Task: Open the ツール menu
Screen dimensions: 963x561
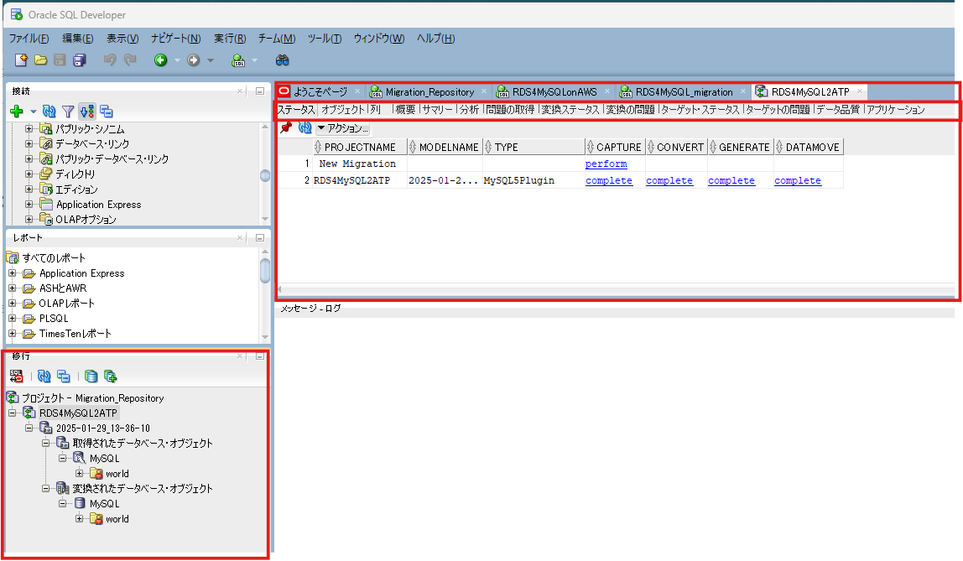Action: coord(325,38)
